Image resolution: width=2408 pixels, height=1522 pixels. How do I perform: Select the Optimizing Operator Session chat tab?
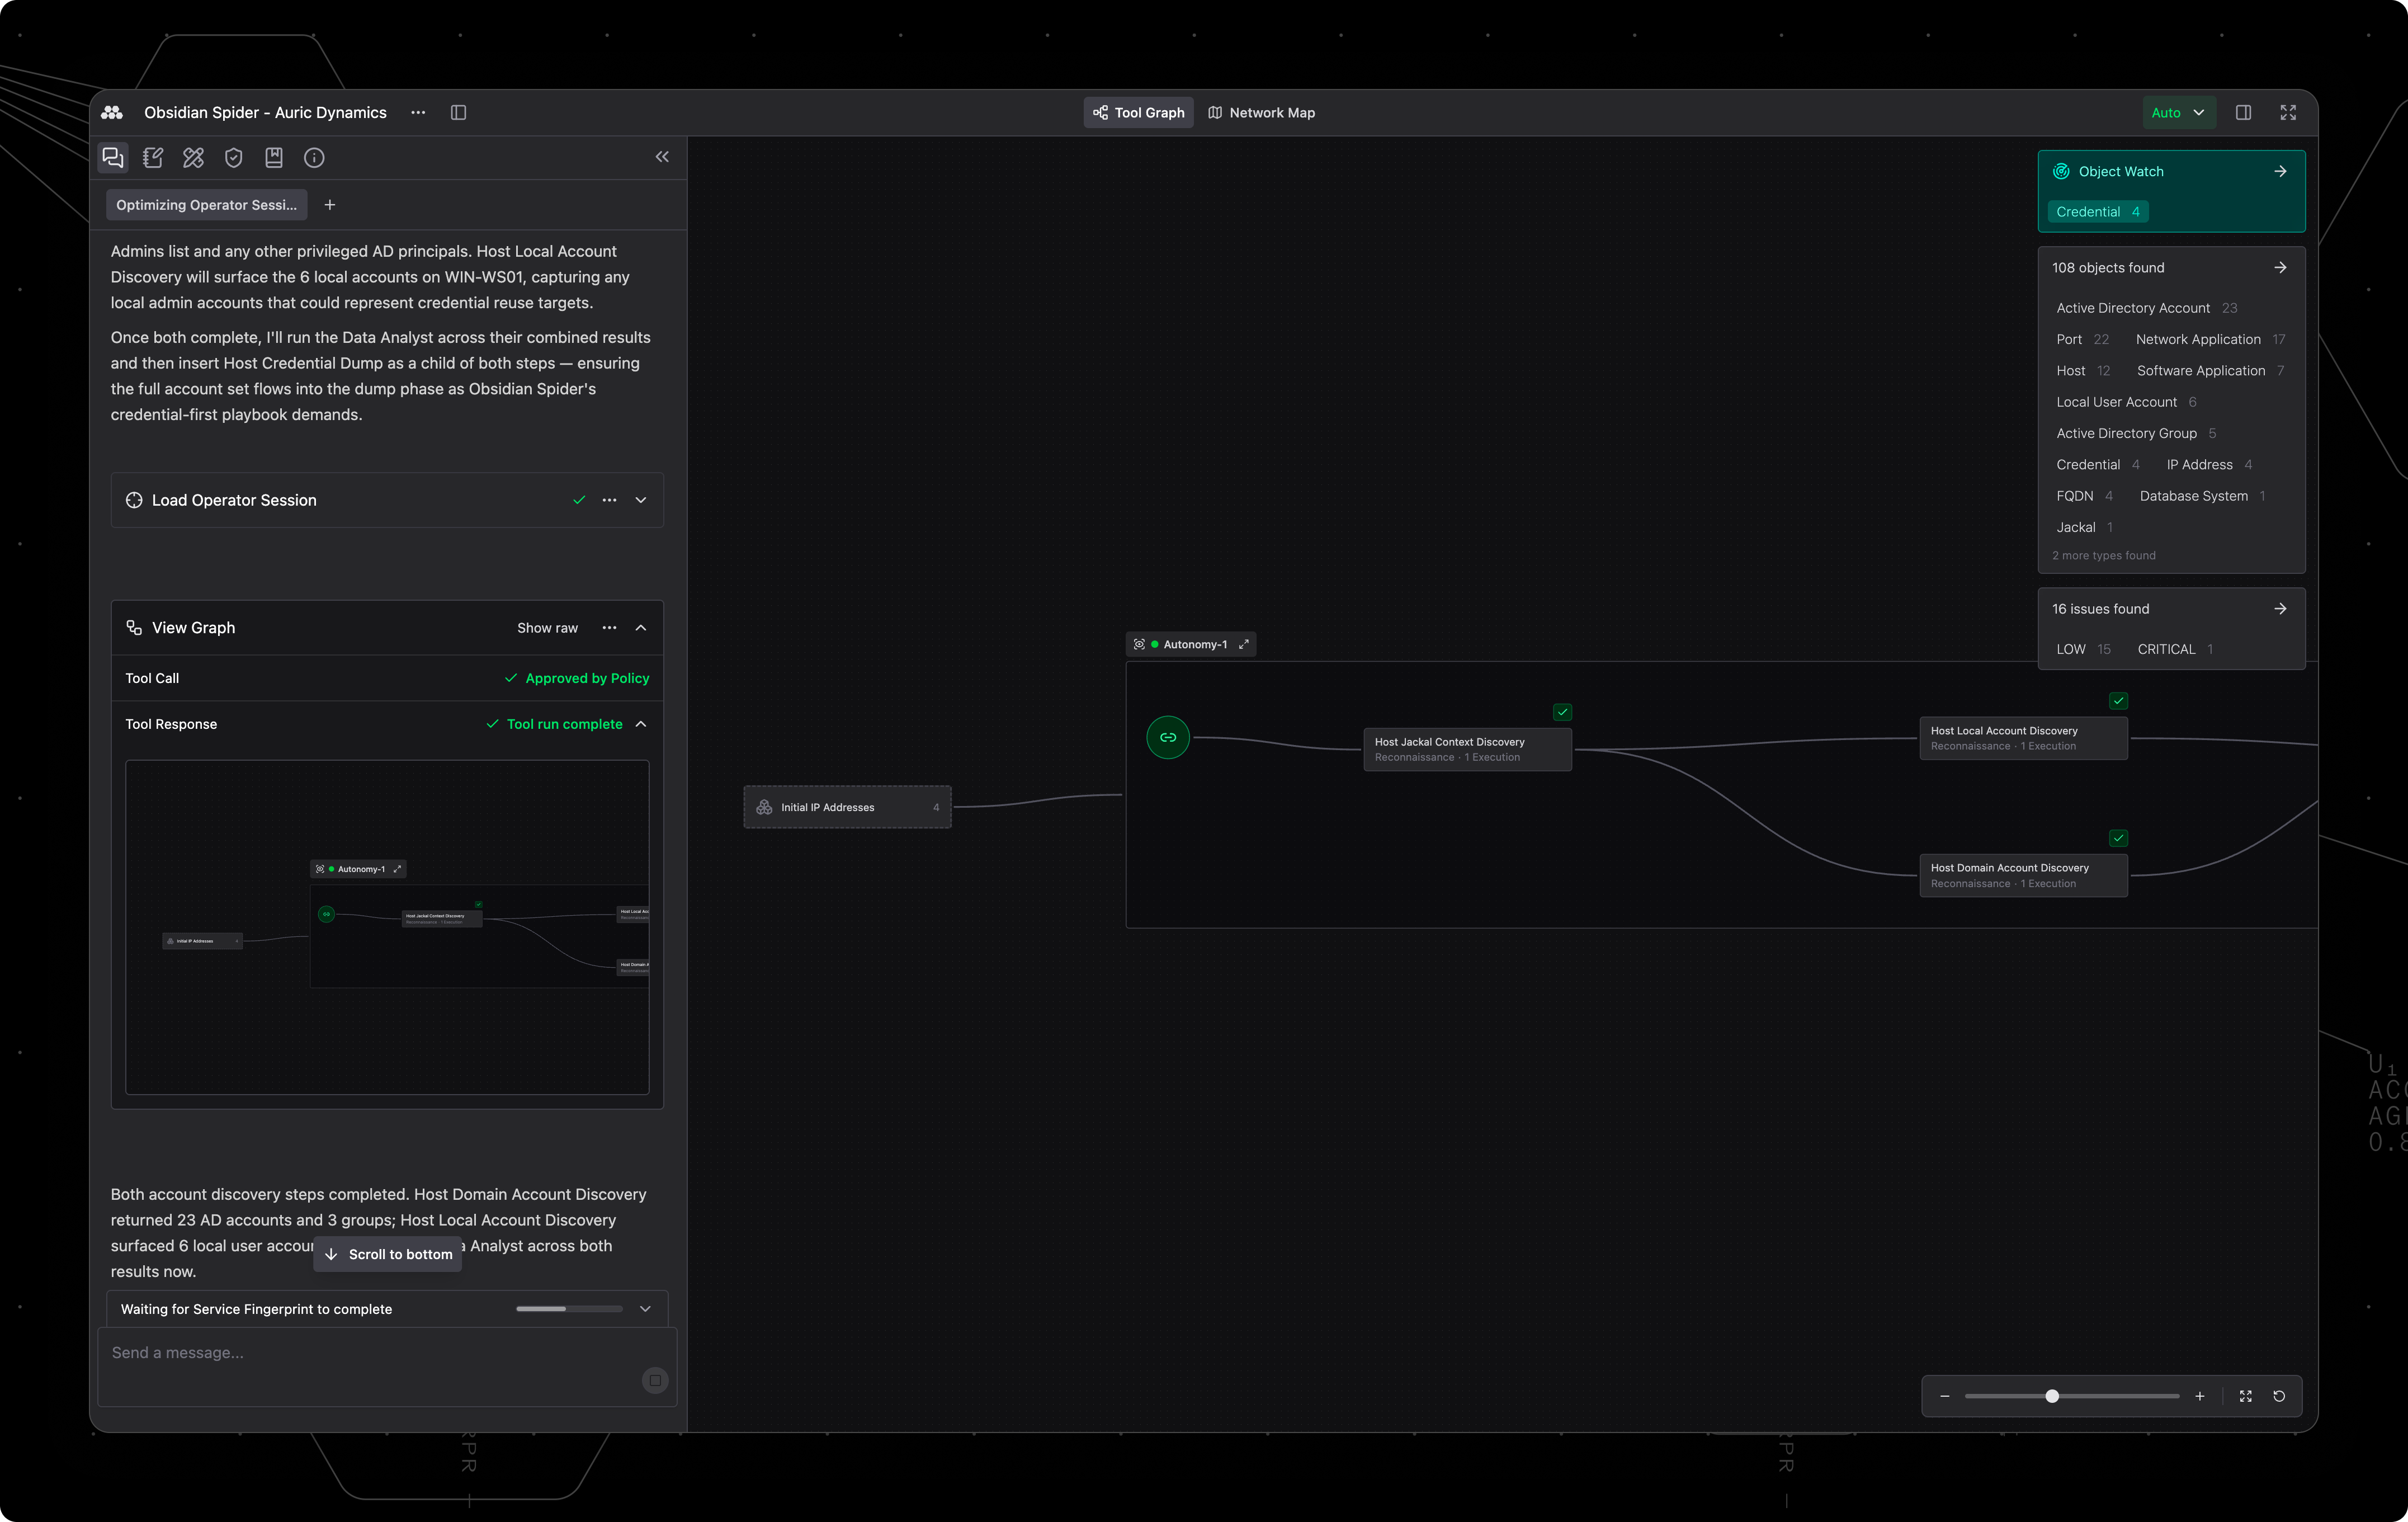(207, 205)
